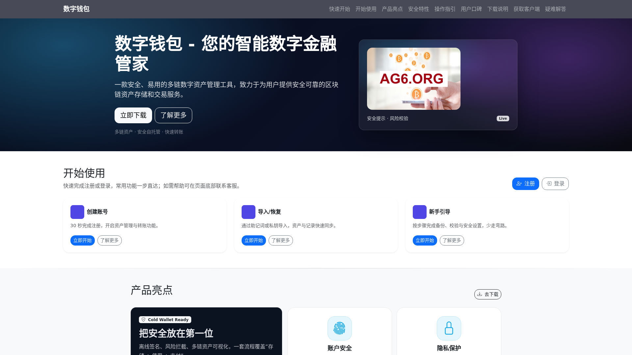Click the 注册 button
The image size is (632, 355).
pos(525,184)
